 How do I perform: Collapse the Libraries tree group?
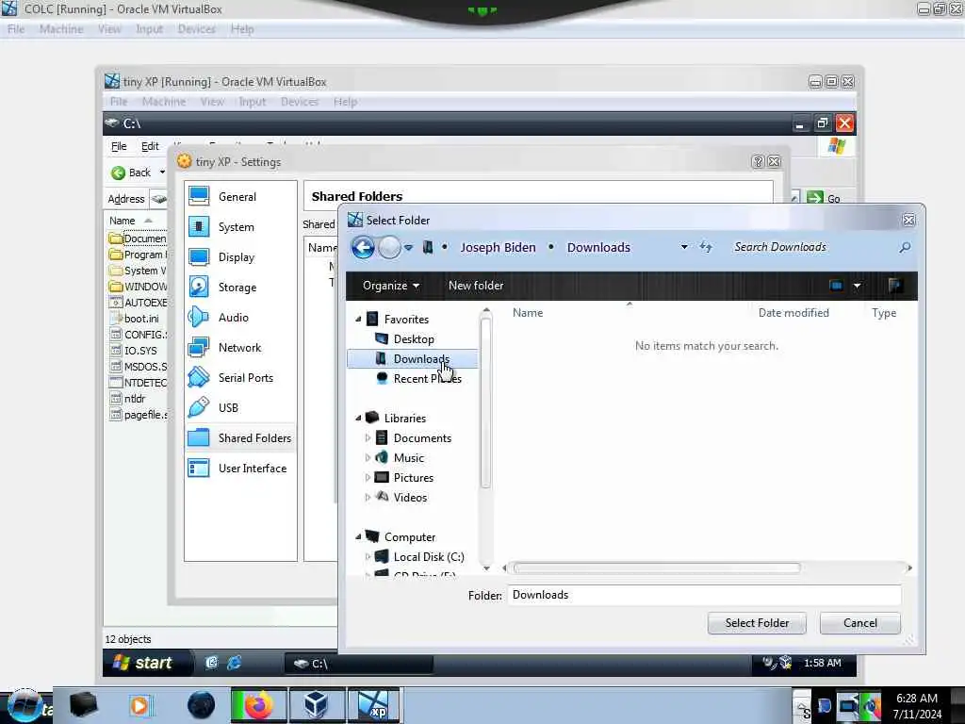[358, 418]
